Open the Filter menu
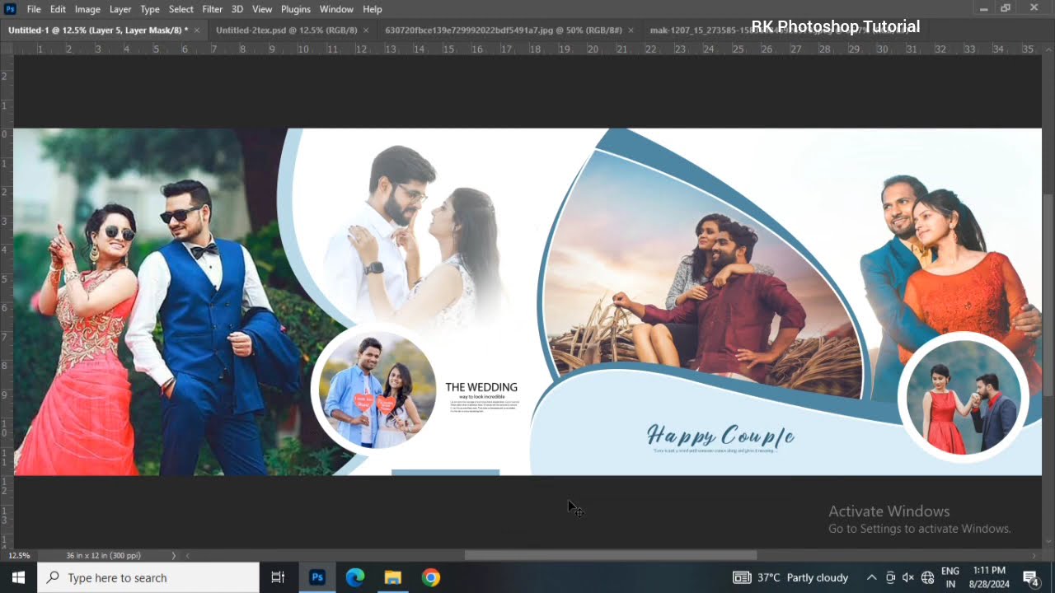1055x593 pixels. [x=213, y=9]
